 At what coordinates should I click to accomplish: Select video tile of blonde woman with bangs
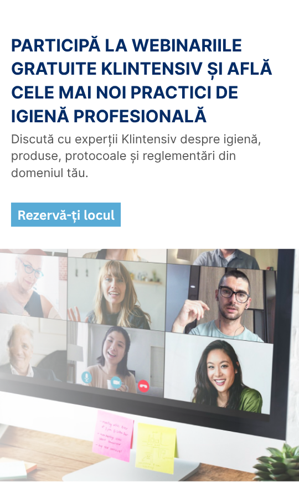click(117, 293)
